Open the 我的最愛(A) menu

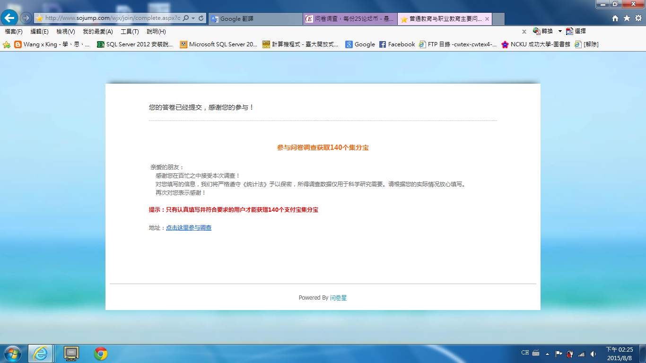[x=97, y=32]
